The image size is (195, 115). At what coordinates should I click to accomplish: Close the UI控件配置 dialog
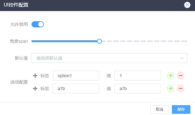click(187, 5)
